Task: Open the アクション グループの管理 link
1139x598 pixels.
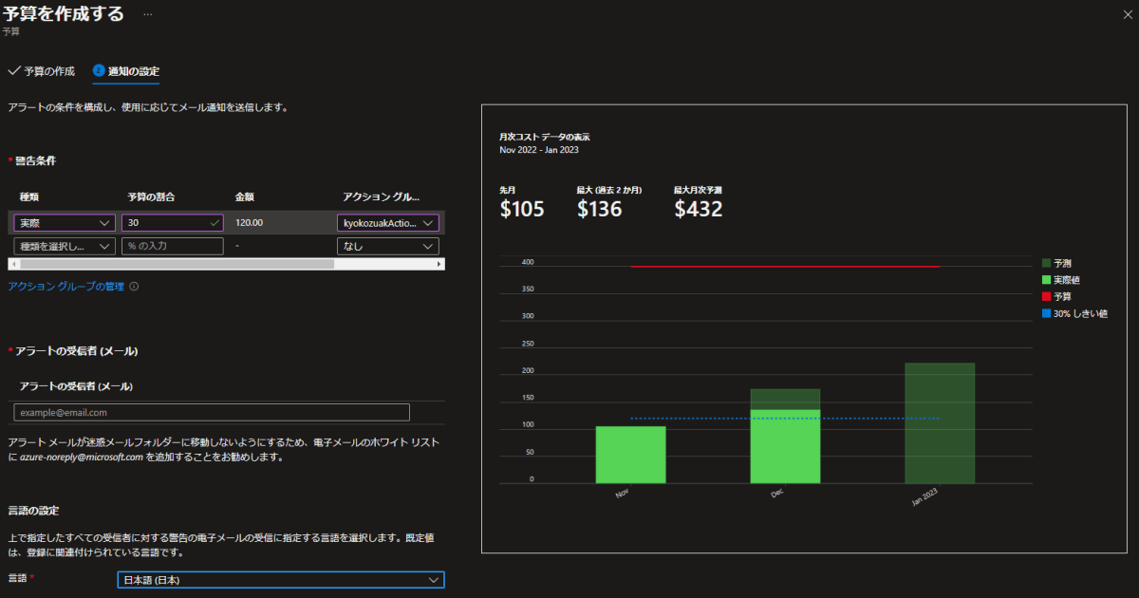Action: 66,286
